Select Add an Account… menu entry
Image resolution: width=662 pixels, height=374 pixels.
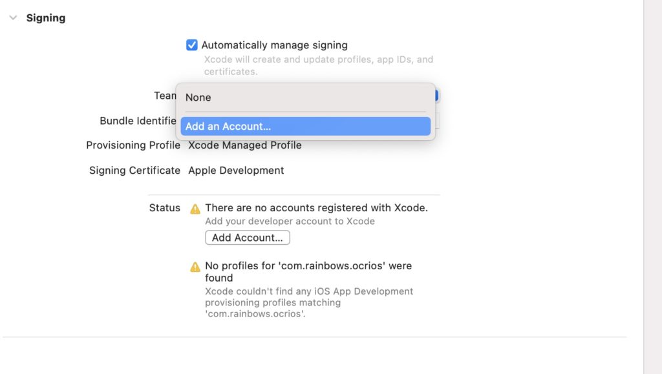tap(306, 126)
